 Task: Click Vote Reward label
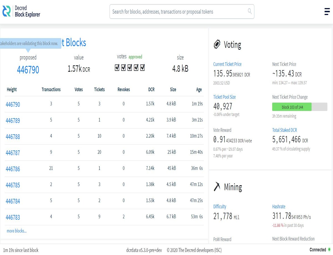coord(222,130)
